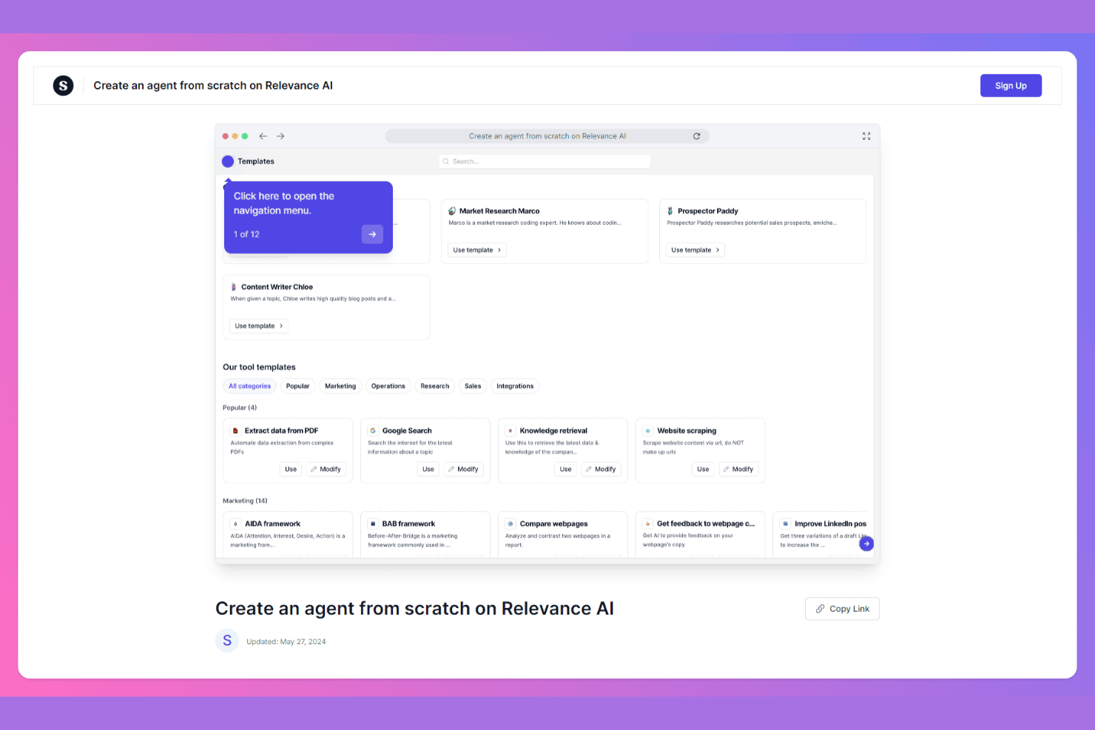Click the reload icon in the address bar
The image size is (1095, 730).
point(696,136)
